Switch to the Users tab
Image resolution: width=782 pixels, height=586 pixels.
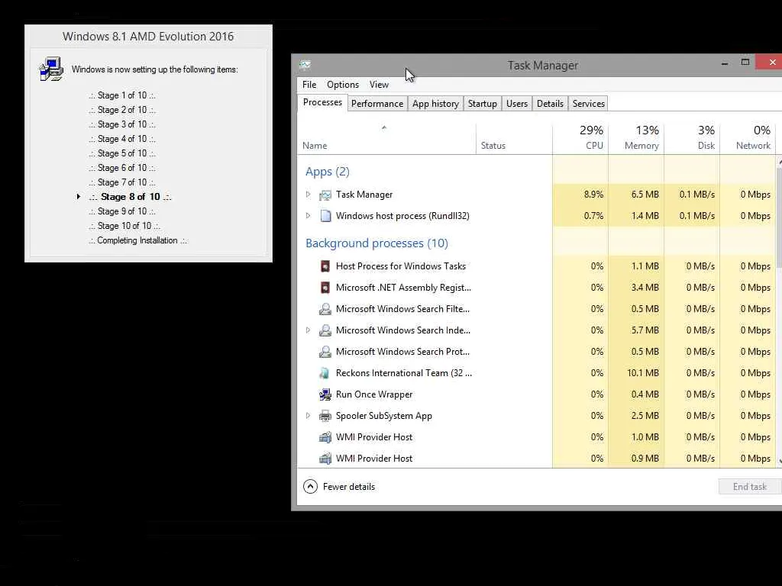pos(517,104)
